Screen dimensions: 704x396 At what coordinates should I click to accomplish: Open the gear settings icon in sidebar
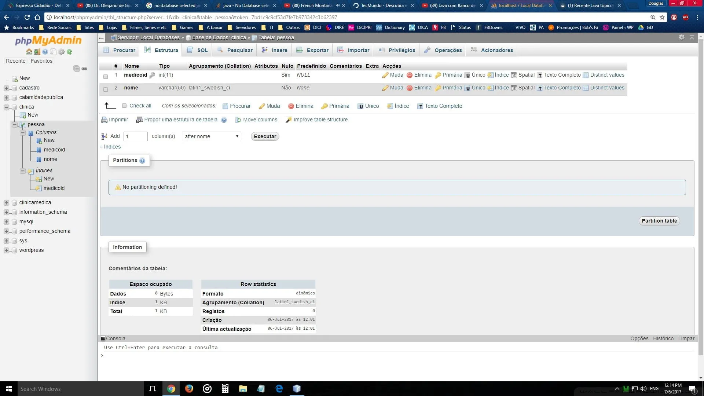pyautogui.click(x=61, y=52)
